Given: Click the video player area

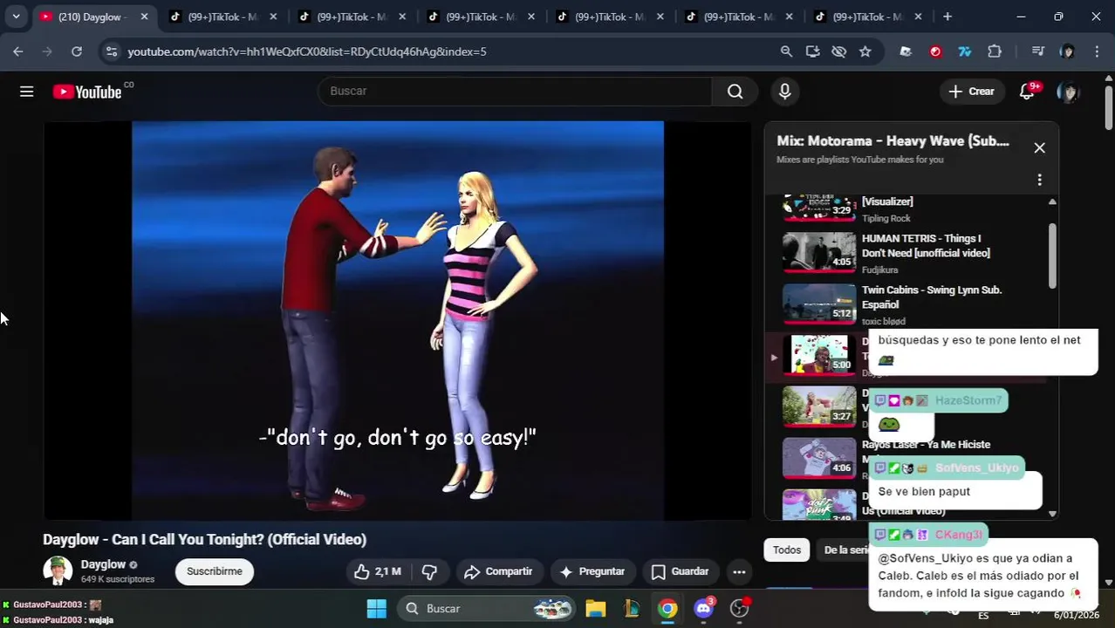Looking at the screenshot, I should point(398,320).
